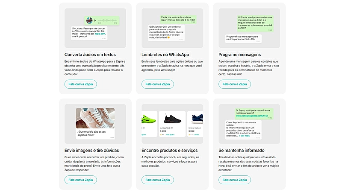Click the '+ Ver mais' link

tap(245, 136)
